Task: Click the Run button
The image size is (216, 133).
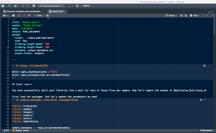Action: tap(194, 15)
